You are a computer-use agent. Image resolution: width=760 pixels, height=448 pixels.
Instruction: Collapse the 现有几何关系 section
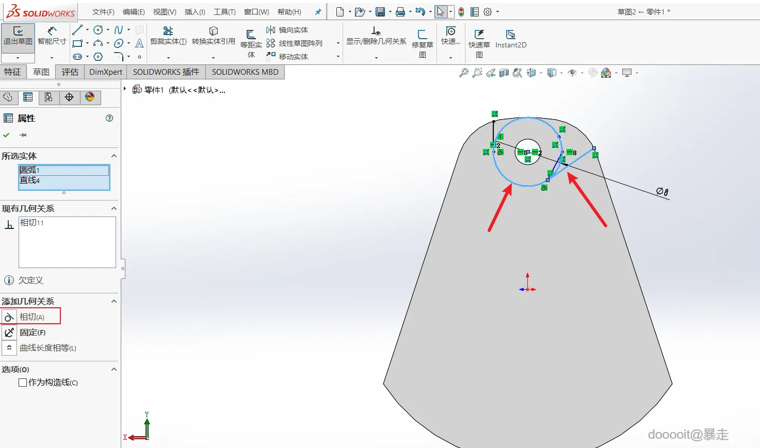114,208
